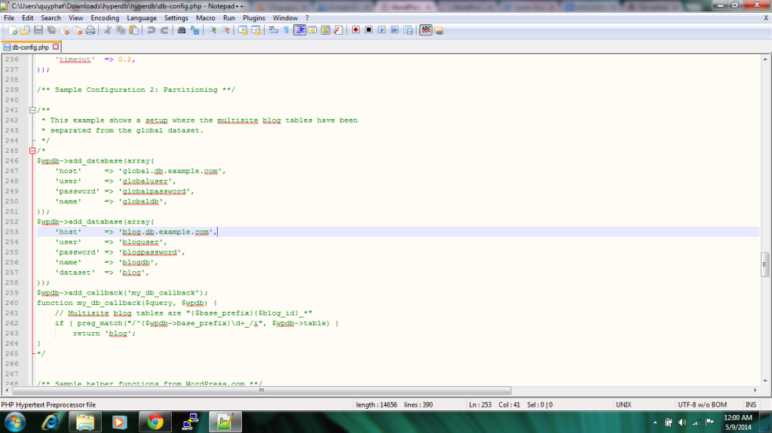Image resolution: width=772 pixels, height=433 pixels.
Task: Open the Plugins menu
Action: pos(253,18)
